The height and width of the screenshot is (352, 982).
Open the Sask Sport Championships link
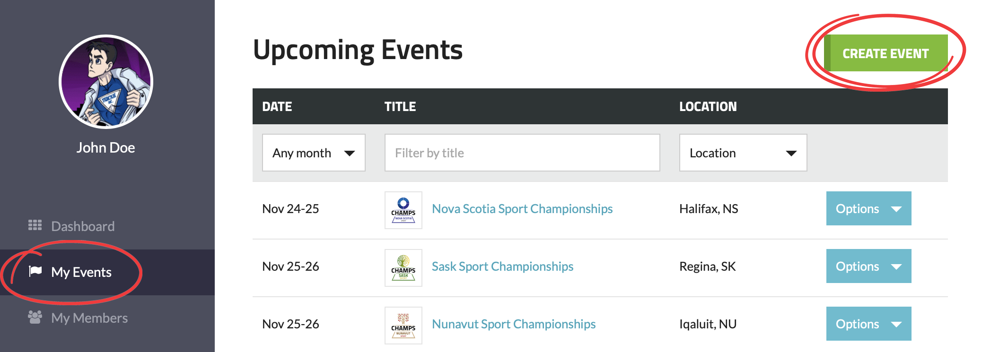click(502, 266)
